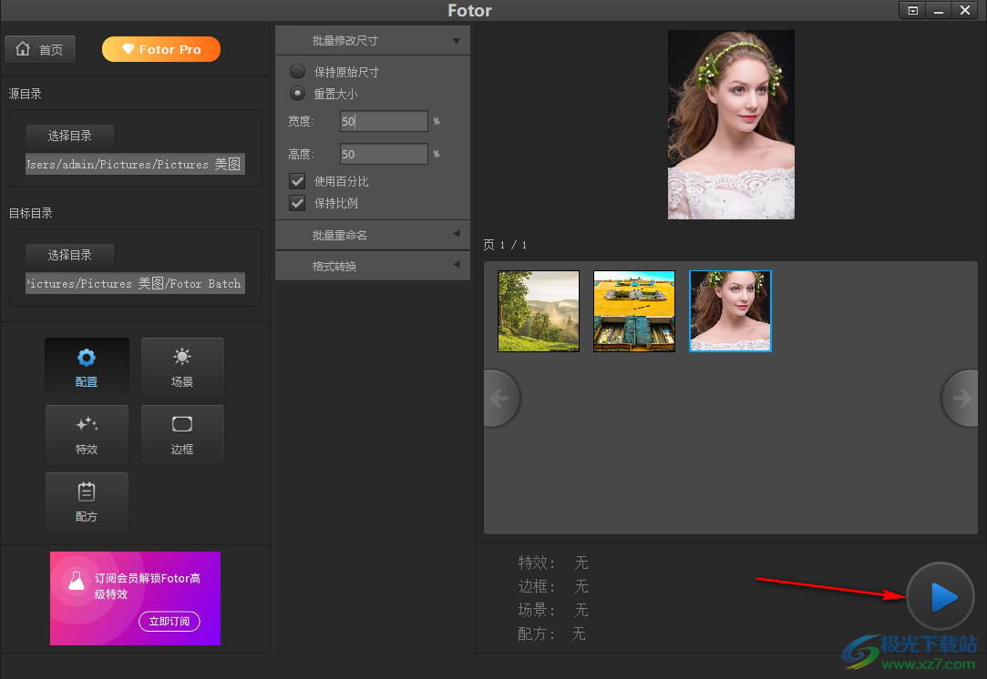Minimize the Fotor window
Screen dimensions: 987x679
pyautogui.click(x=939, y=10)
